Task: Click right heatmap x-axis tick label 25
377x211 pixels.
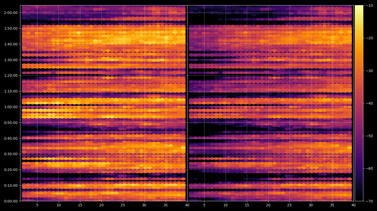Action: pyautogui.click(x=289, y=205)
